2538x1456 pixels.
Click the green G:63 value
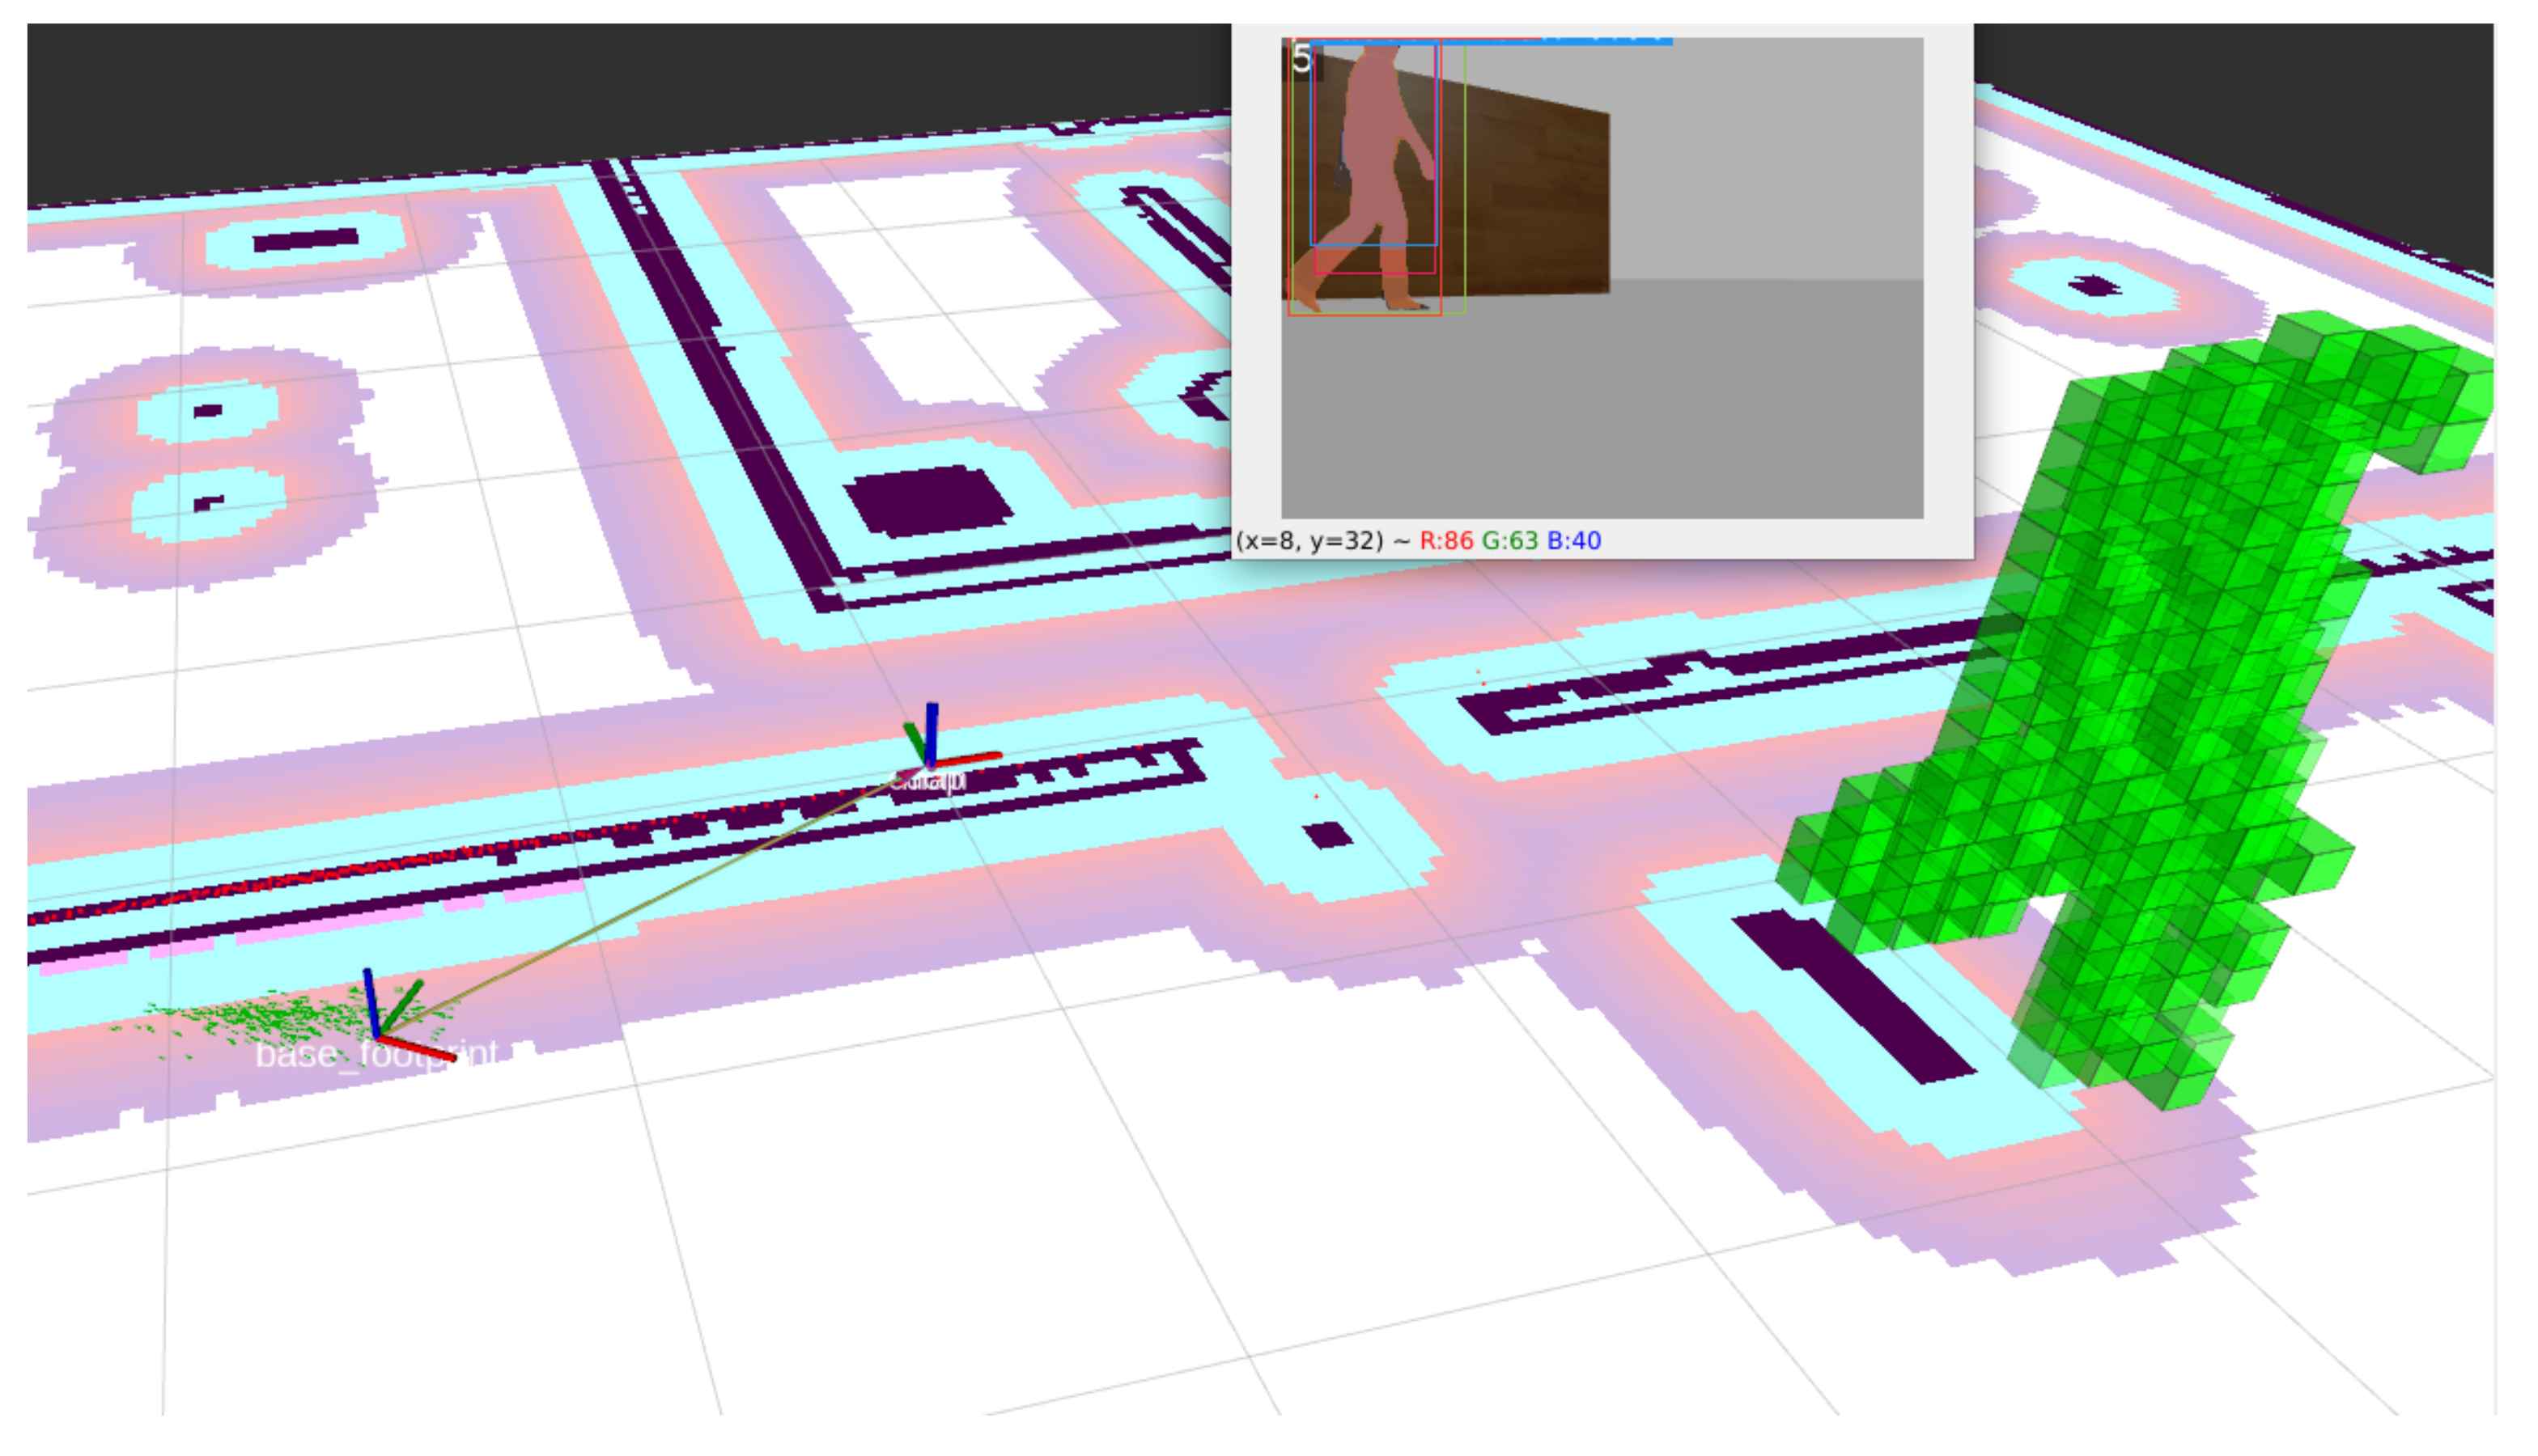[1511, 541]
